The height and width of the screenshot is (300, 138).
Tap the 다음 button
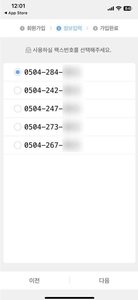[104, 280]
